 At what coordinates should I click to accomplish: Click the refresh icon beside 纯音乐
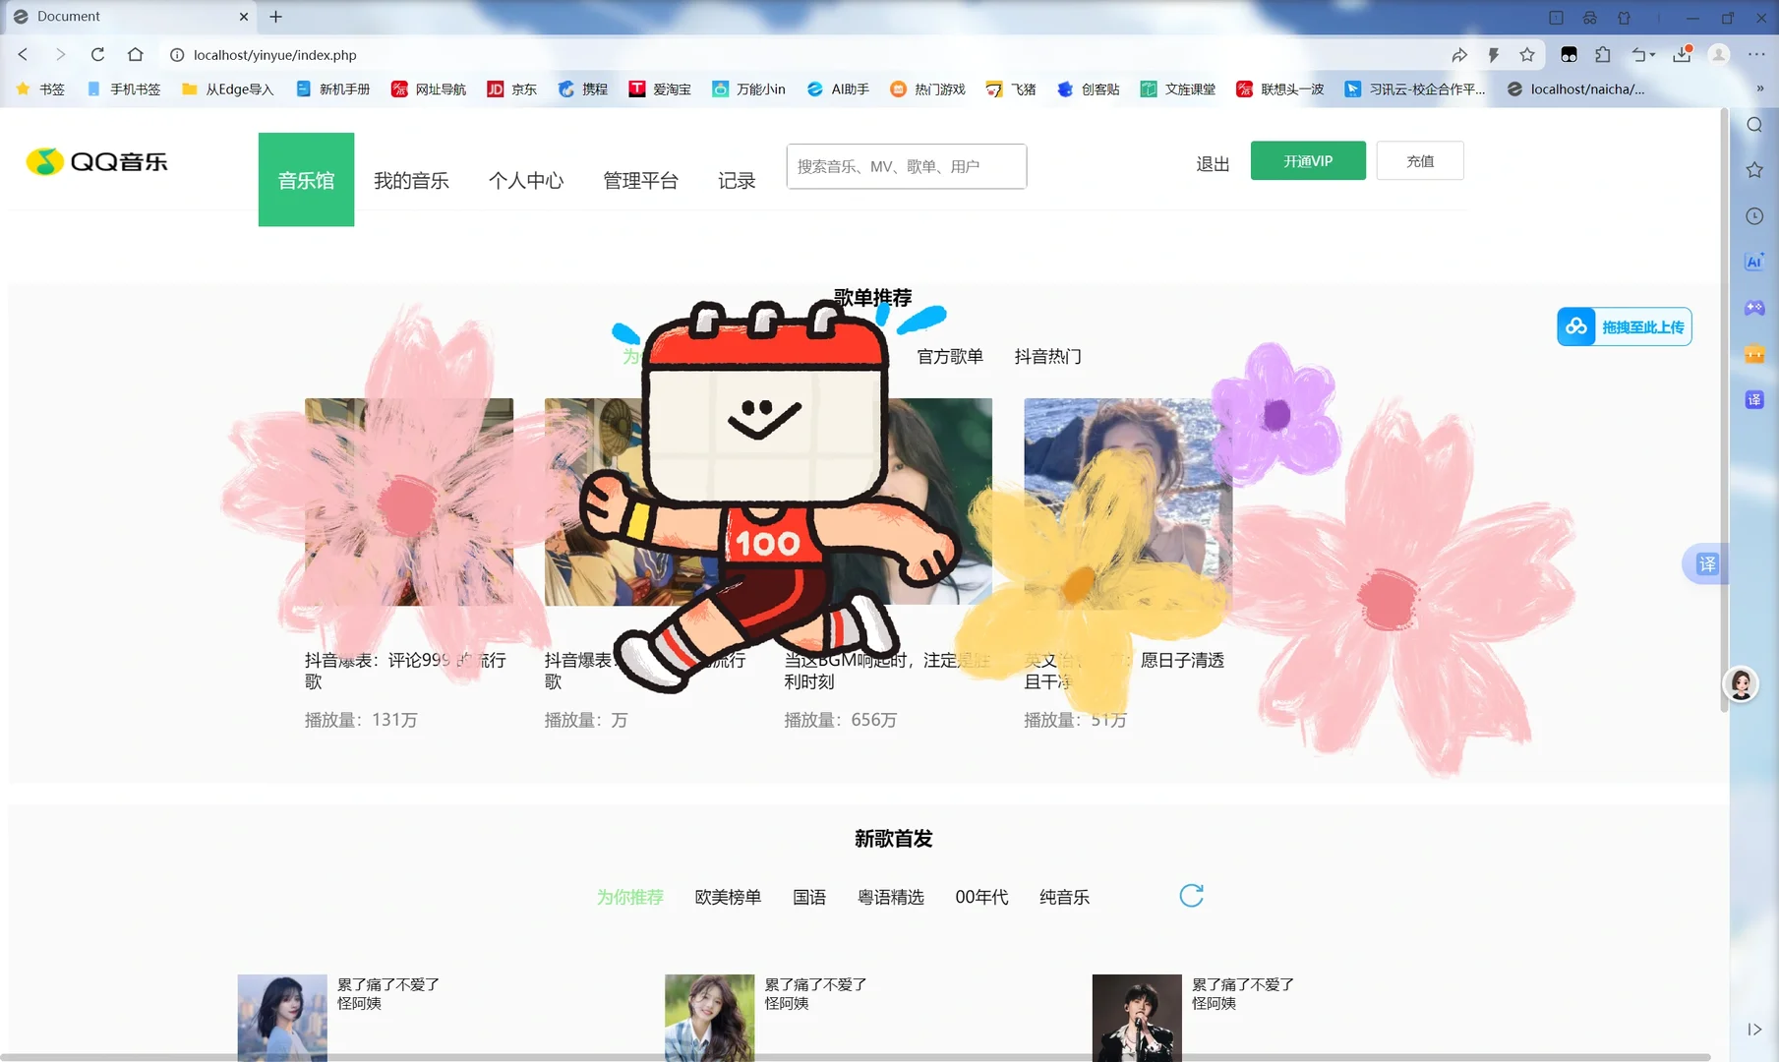(x=1191, y=896)
